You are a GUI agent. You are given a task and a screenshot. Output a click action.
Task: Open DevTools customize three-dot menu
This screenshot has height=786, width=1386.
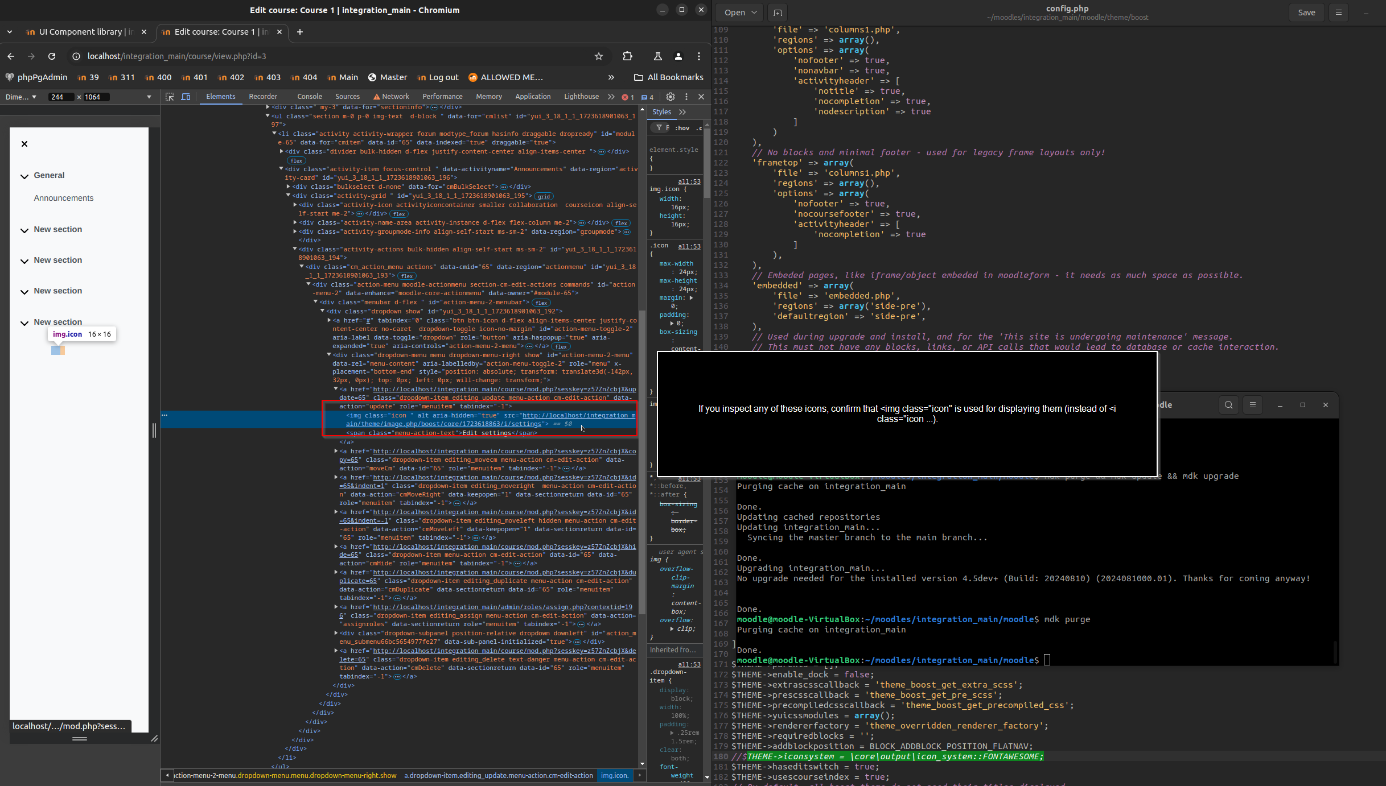686,97
